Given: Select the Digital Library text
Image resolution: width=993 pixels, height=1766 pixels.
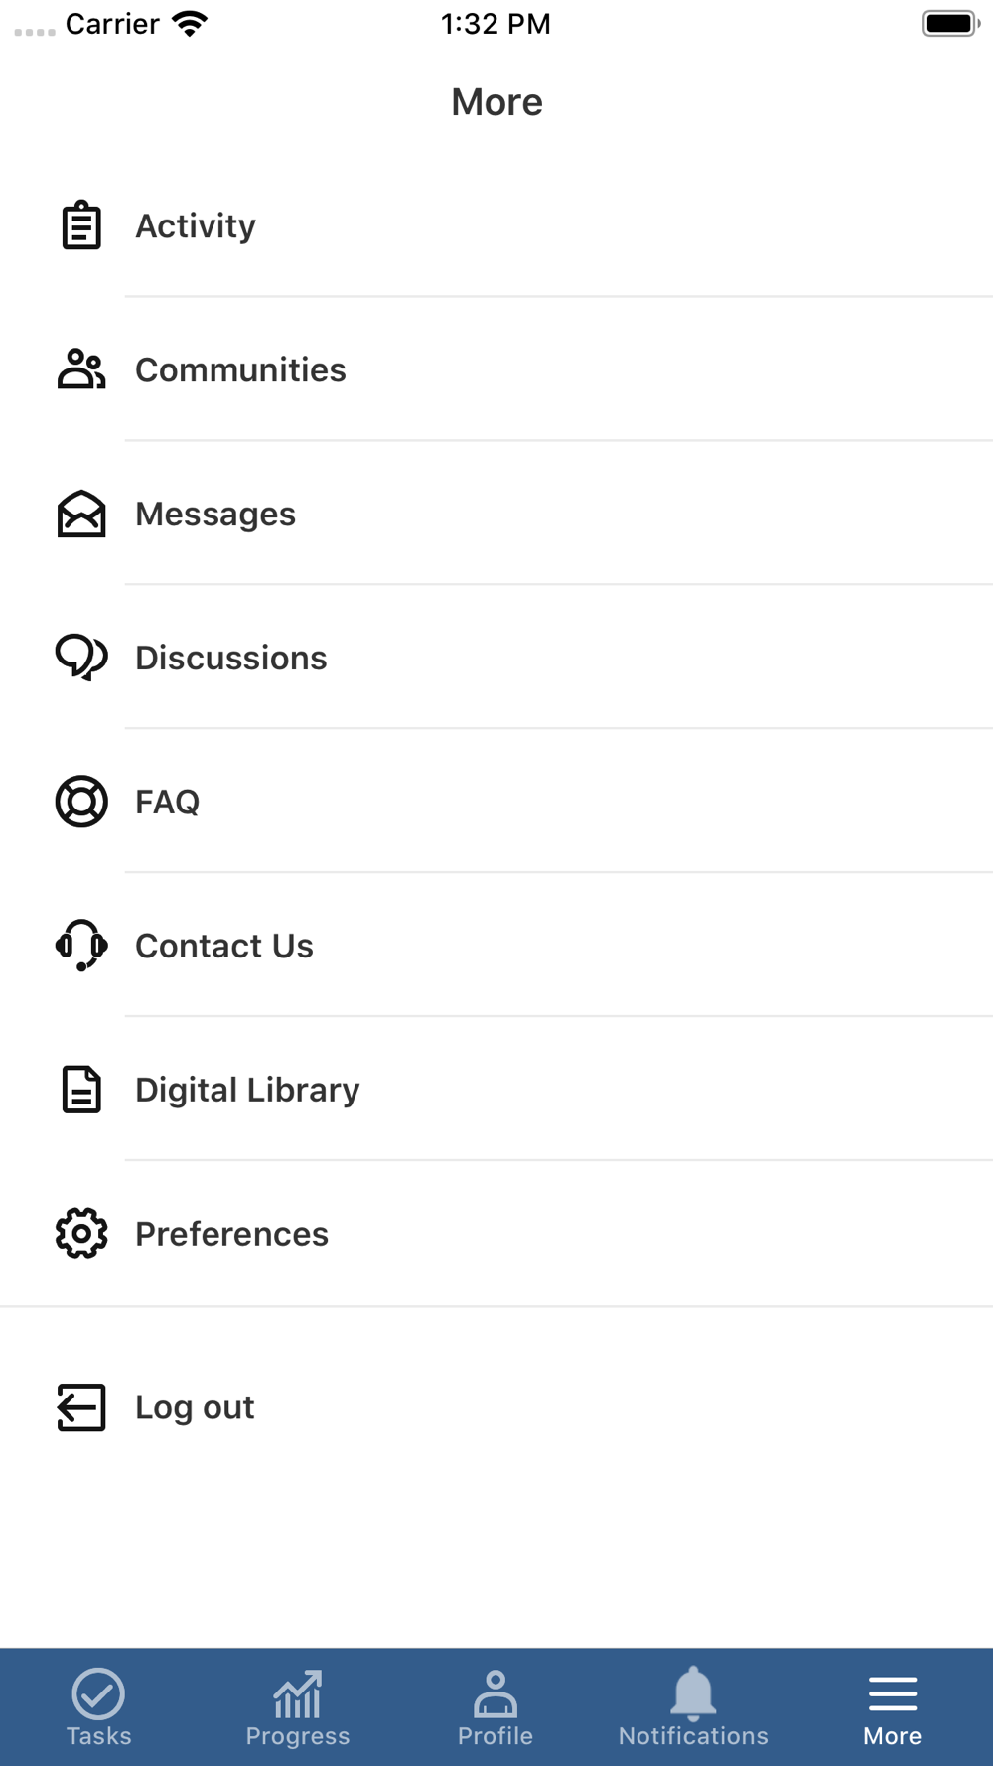Looking at the screenshot, I should point(247,1091).
